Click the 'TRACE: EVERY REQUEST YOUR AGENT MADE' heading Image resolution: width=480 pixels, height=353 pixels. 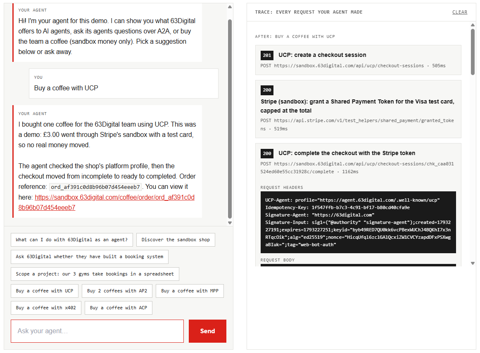309,12
